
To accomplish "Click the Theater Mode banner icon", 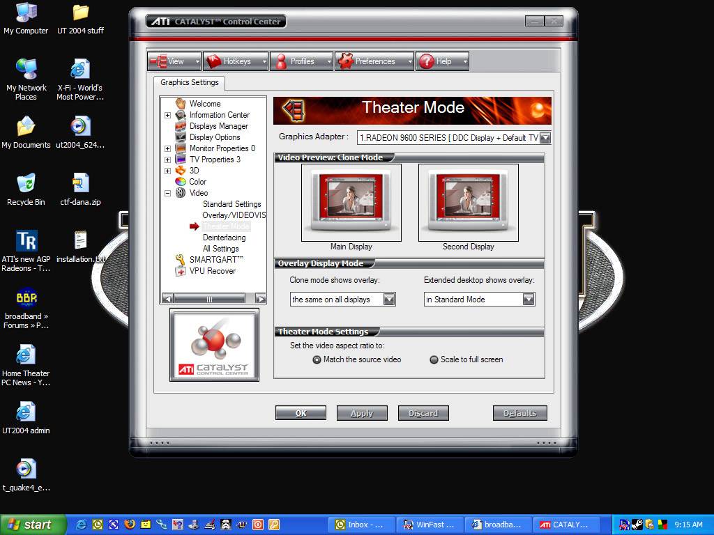I will tap(294, 110).
